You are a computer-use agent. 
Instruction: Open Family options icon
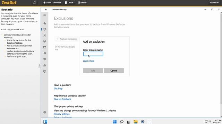(x=45, y=65)
